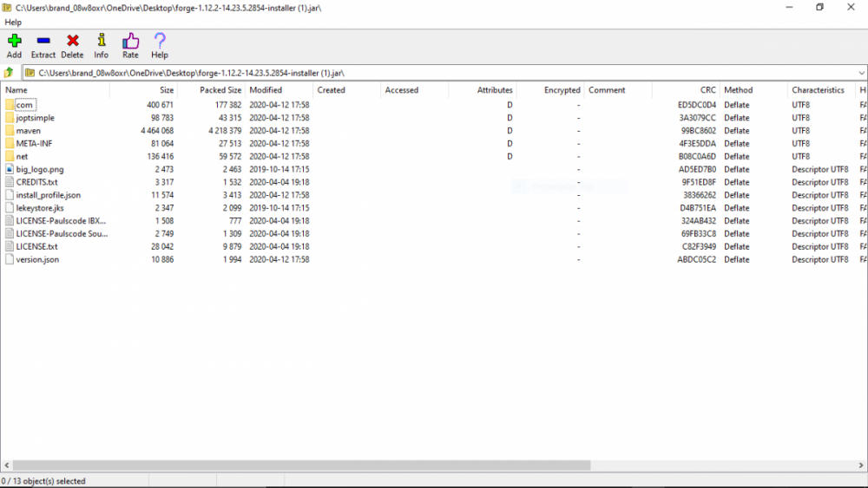
Task: Click the Rate thumbs-up icon
Action: [130, 41]
